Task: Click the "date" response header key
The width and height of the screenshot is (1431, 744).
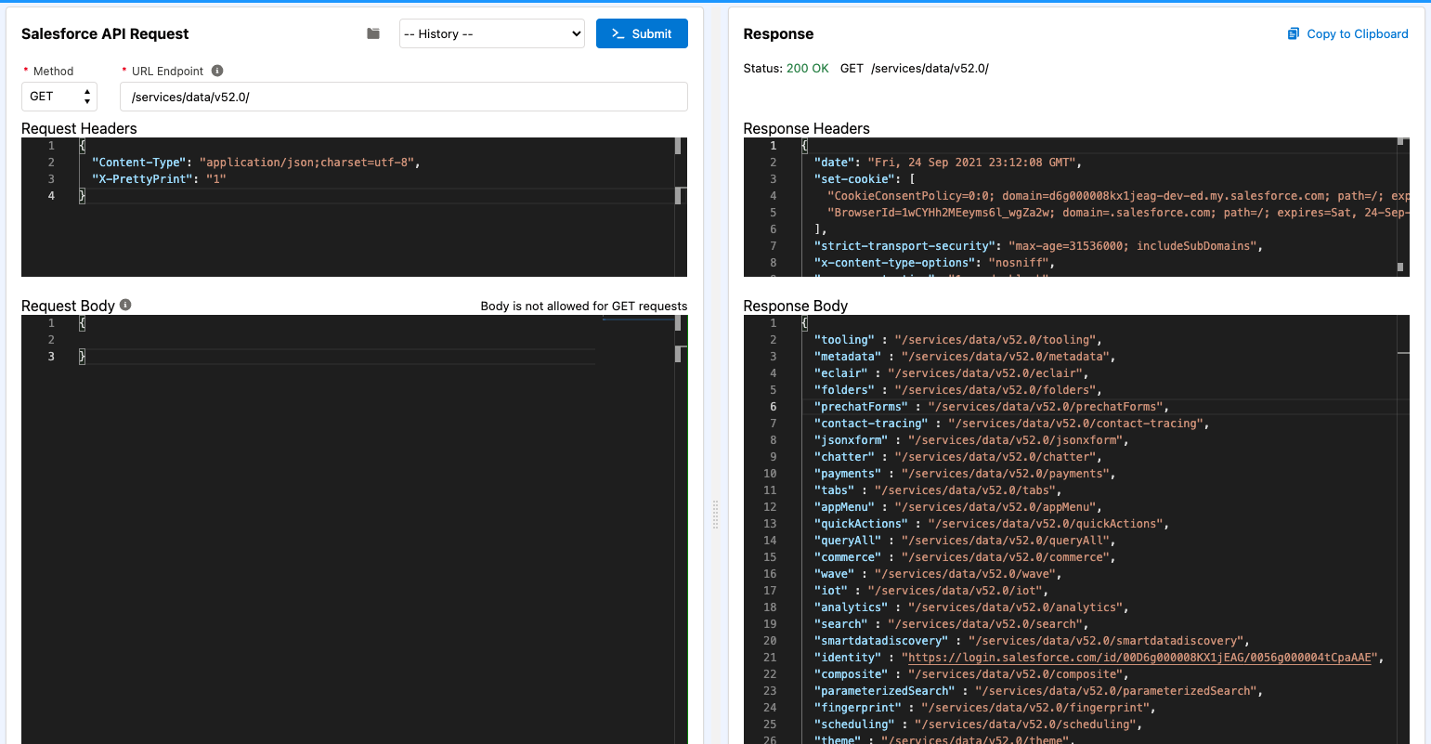Action: (834, 163)
